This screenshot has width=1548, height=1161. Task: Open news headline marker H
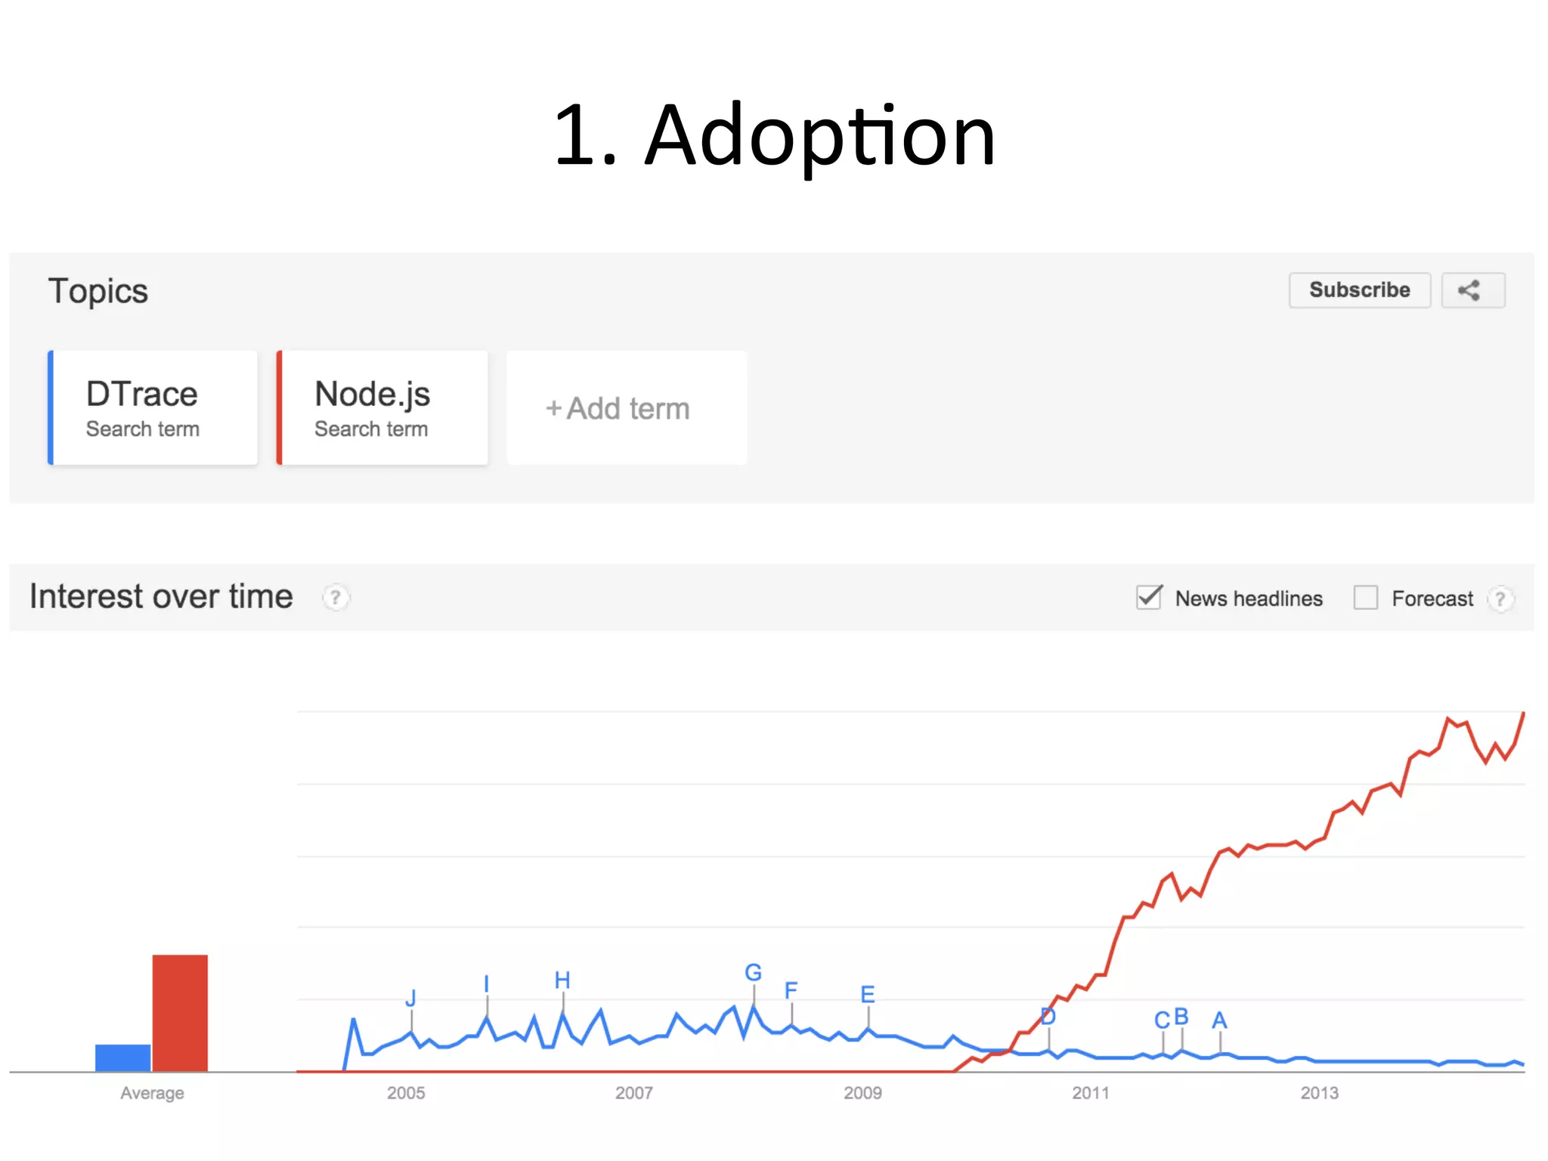click(x=562, y=980)
